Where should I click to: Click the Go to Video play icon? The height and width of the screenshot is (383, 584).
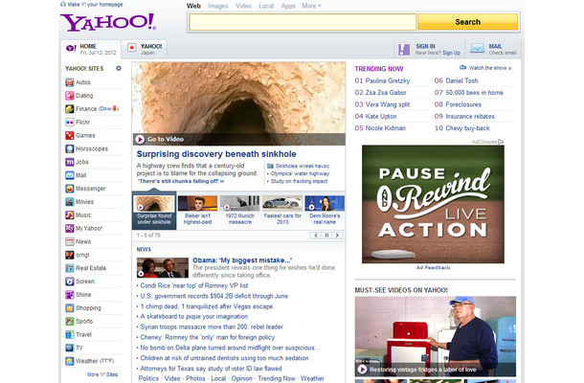click(140, 140)
